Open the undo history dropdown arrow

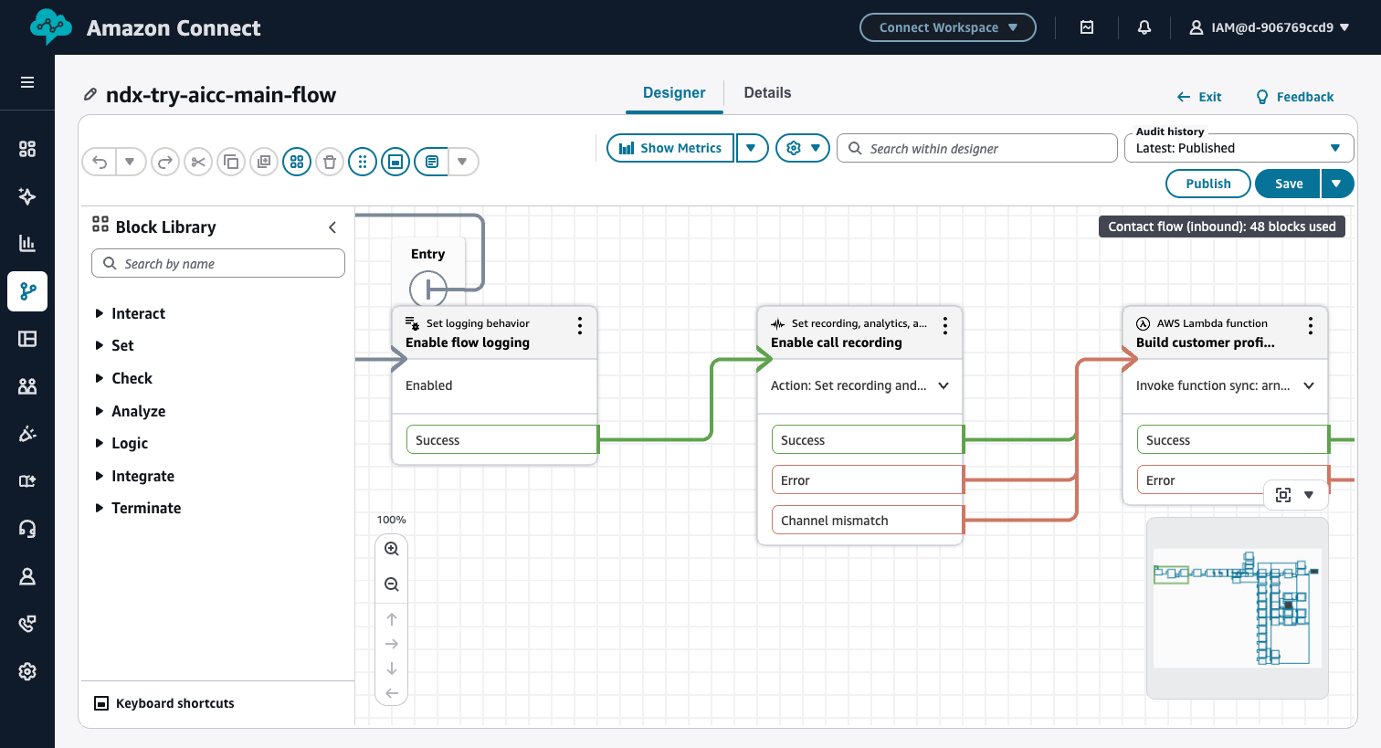pos(131,162)
